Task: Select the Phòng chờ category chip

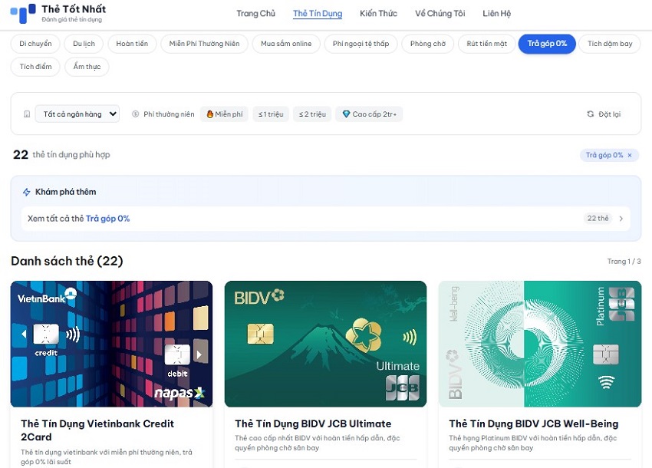Action: click(x=427, y=44)
